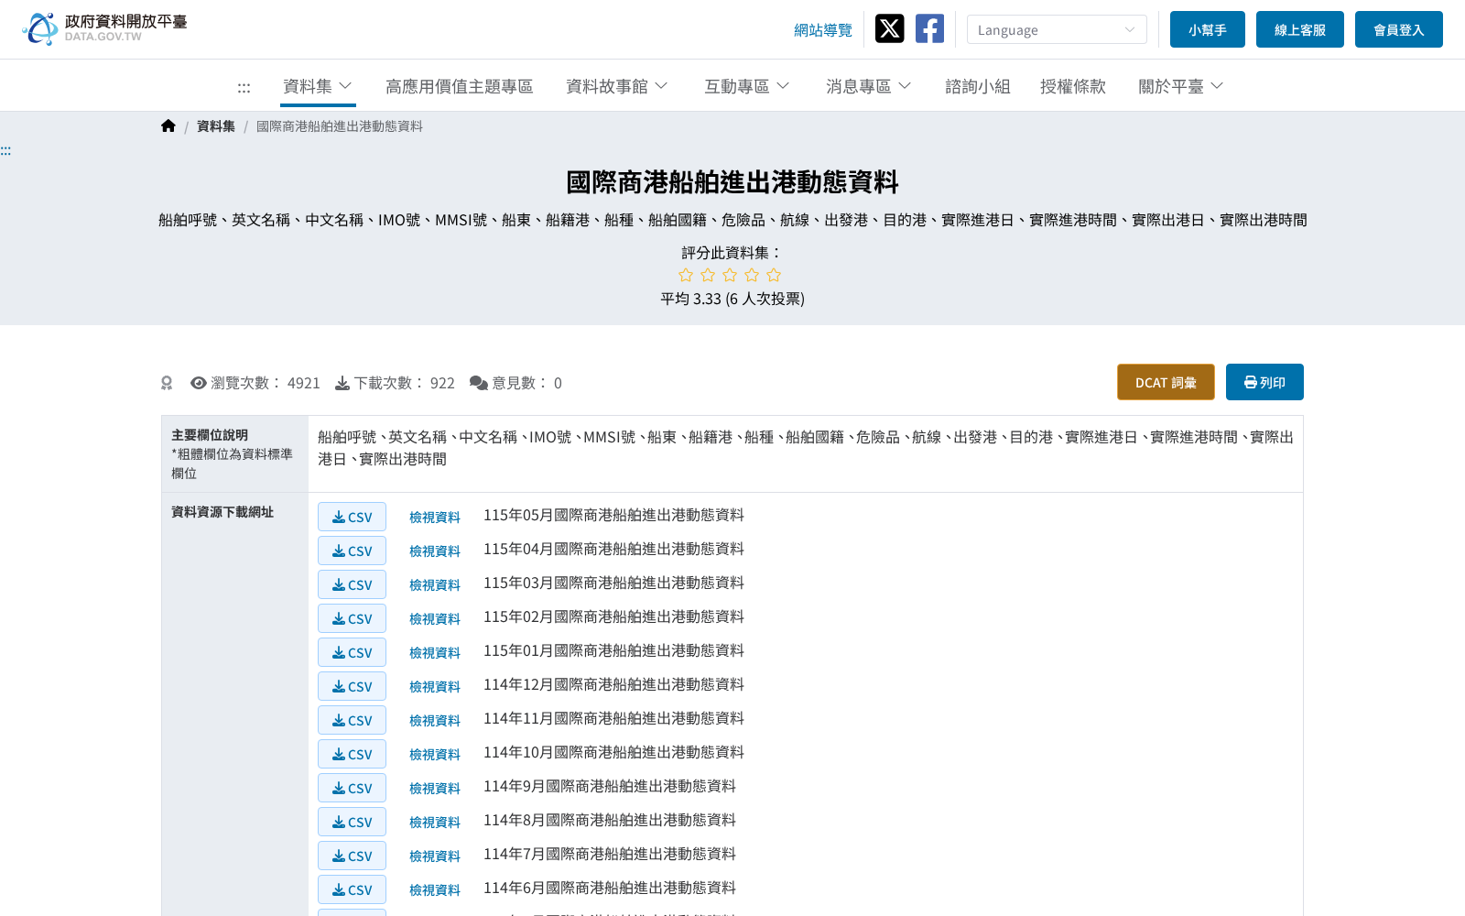View data for 114年11月 via 檢視資料

click(x=435, y=721)
